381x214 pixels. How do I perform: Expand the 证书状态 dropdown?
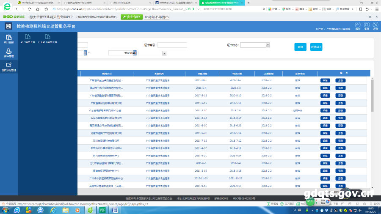point(268,45)
